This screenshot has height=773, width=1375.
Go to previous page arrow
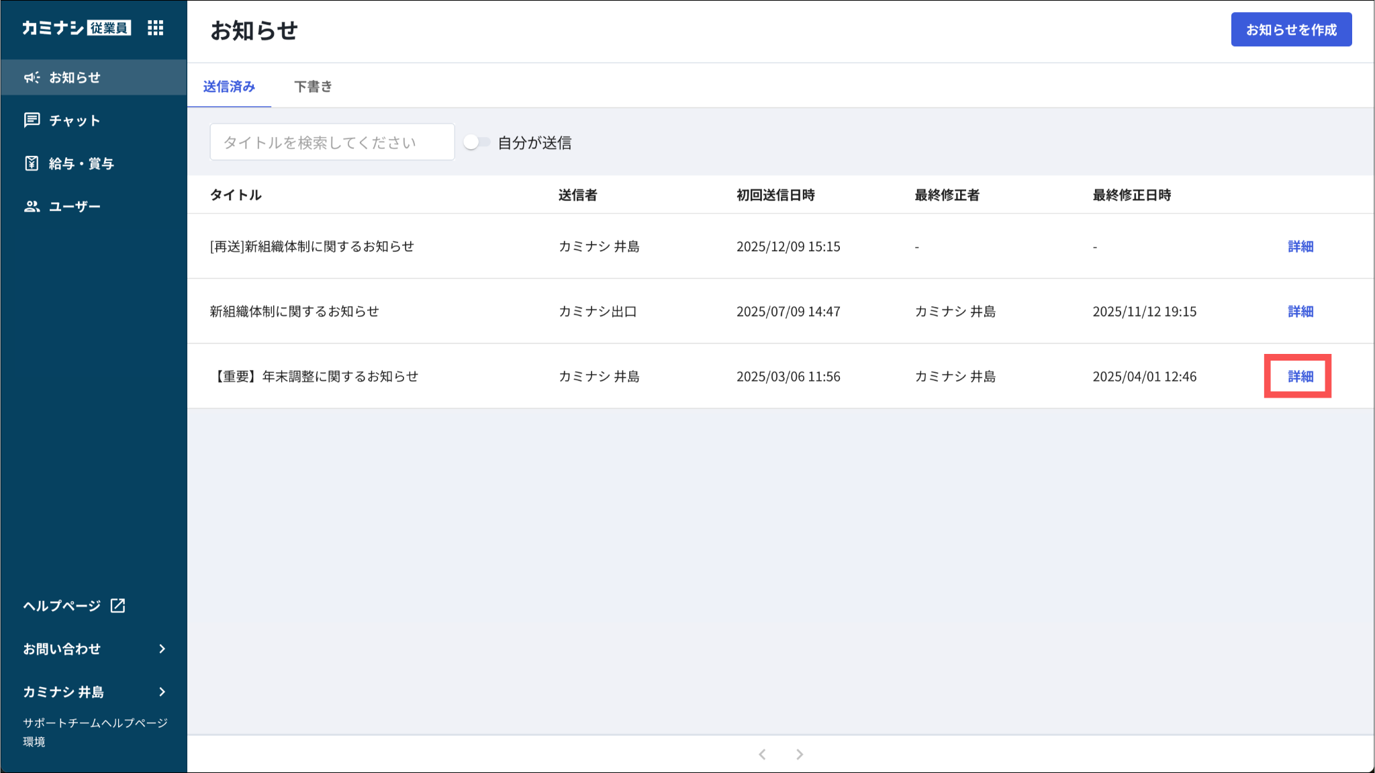pyautogui.click(x=762, y=754)
